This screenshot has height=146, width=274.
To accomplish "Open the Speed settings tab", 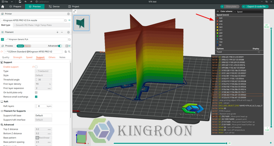I will click(29, 58).
